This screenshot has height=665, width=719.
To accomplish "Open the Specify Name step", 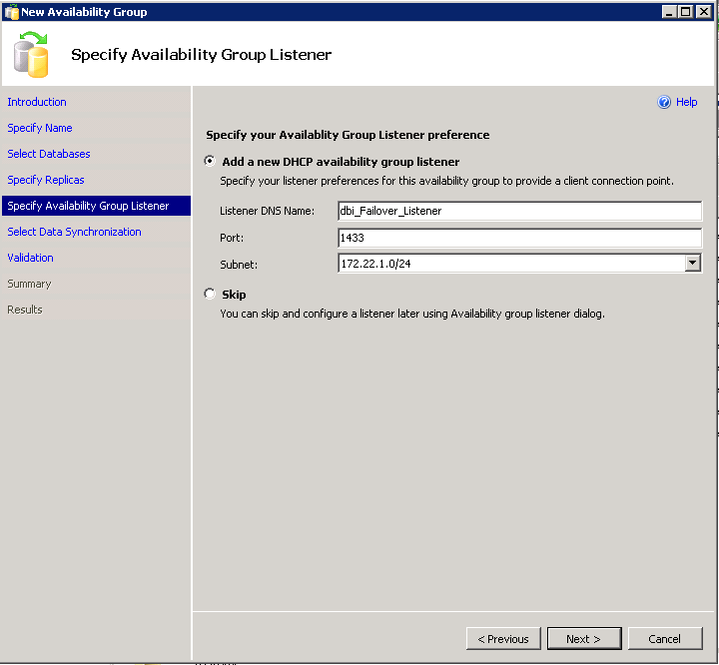I will pos(40,128).
